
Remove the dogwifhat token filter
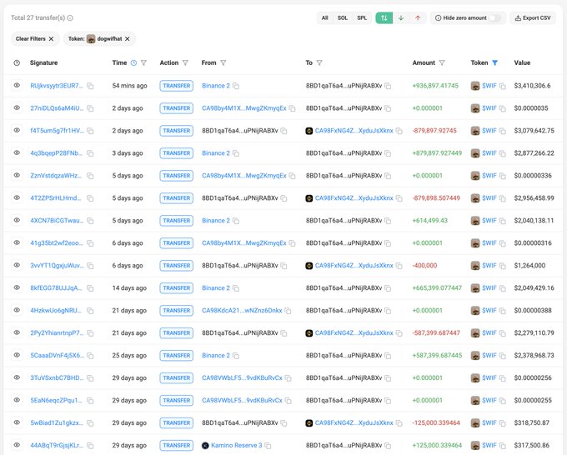128,38
